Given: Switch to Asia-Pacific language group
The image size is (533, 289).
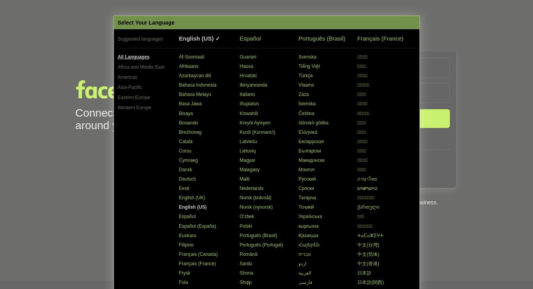Looking at the screenshot, I should [x=130, y=87].
